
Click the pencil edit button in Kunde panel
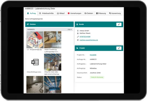[119, 24]
